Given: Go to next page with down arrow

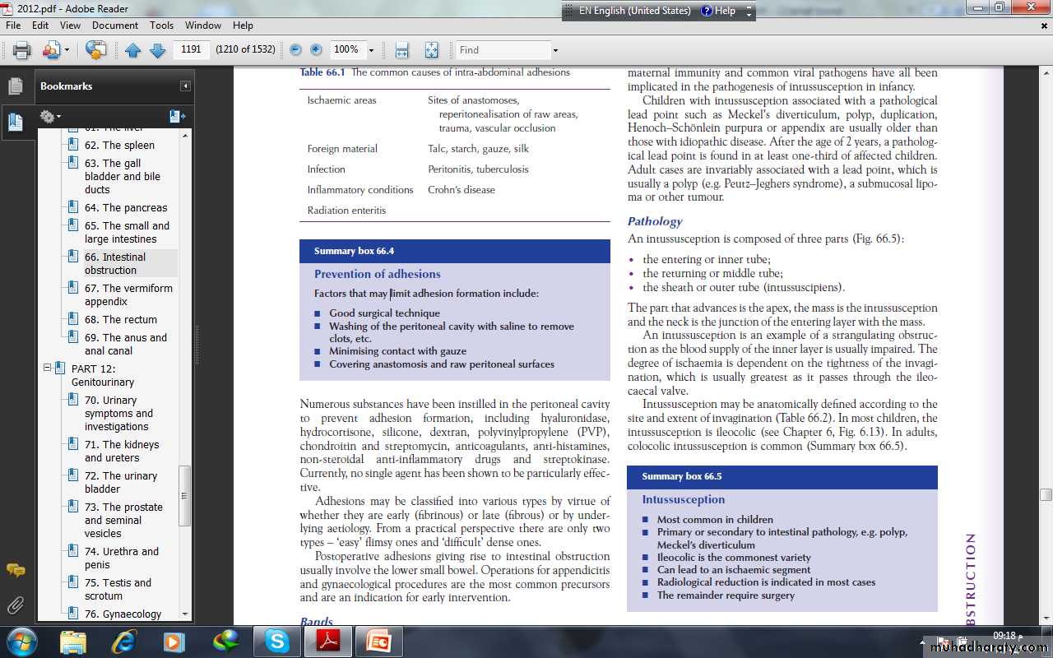Looking at the screenshot, I should click(157, 50).
